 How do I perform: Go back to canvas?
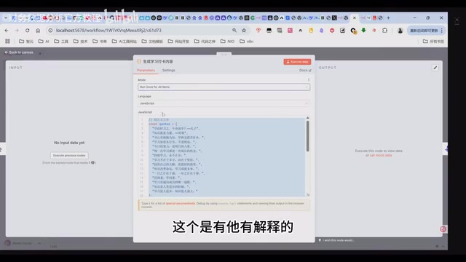pyautogui.click(x=19, y=52)
